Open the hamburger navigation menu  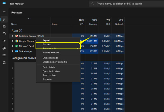pos(4,12)
